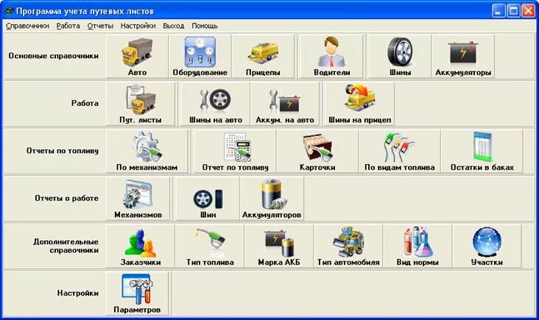Open Аккум. на авто section

pyautogui.click(x=285, y=104)
